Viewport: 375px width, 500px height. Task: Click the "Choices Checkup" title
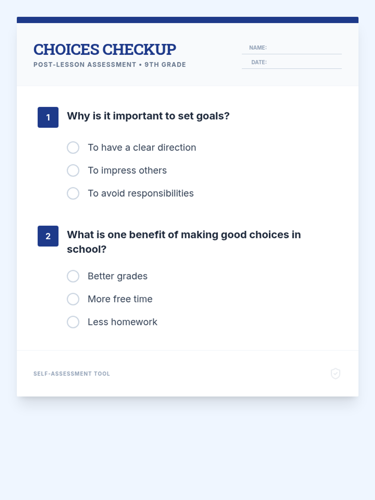(105, 49)
